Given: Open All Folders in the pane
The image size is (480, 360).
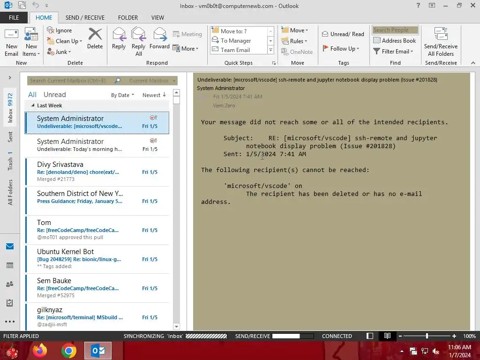Looking at the screenshot, I should tap(10, 192).
